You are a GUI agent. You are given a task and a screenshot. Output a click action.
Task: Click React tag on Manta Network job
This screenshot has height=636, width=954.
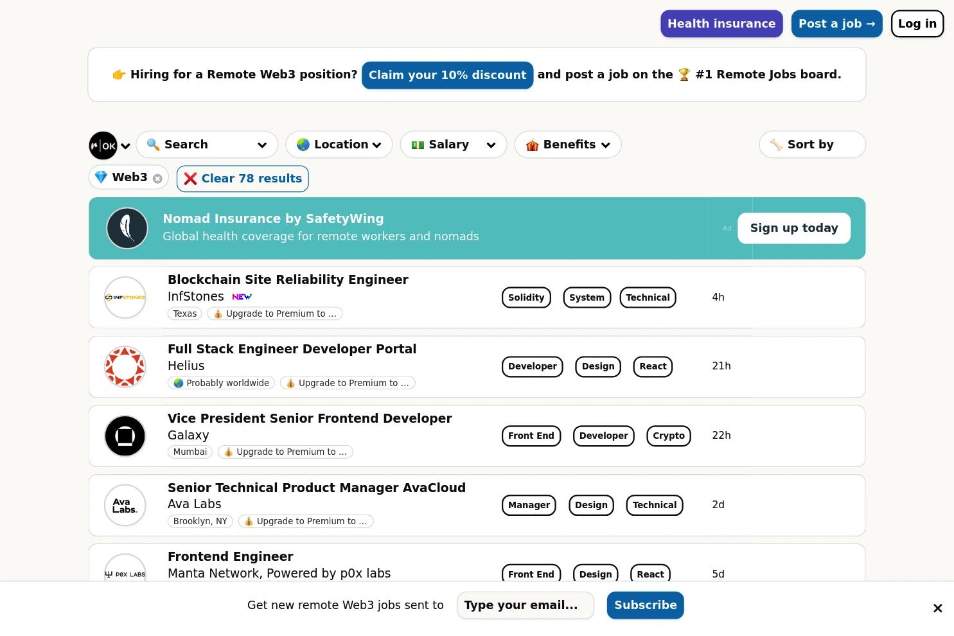(x=650, y=573)
